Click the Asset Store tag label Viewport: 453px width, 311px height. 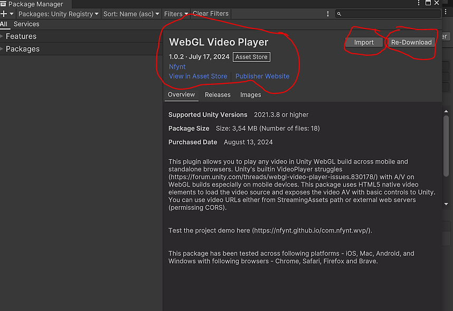coord(251,57)
